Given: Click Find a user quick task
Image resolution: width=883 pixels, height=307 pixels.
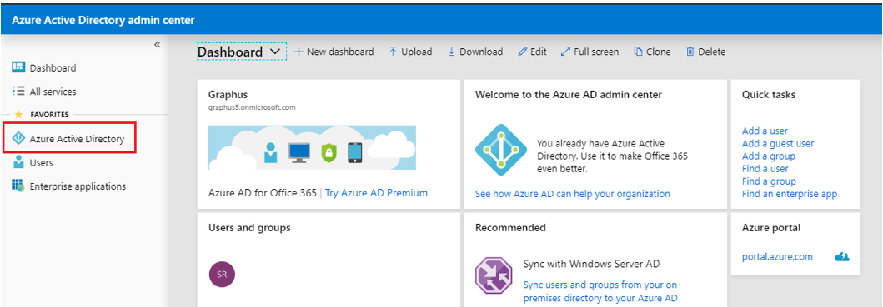Looking at the screenshot, I should [765, 169].
